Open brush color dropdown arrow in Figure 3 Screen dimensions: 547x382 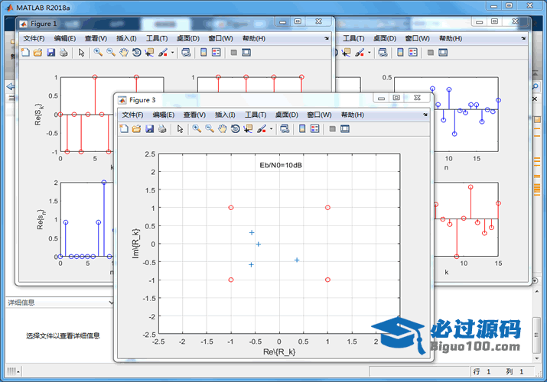(271, 129)
